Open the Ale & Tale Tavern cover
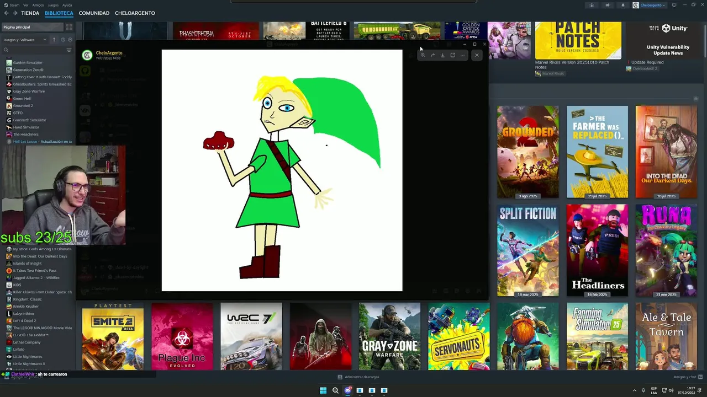Viewport: 707px width, 397px height. click(666, 336)
